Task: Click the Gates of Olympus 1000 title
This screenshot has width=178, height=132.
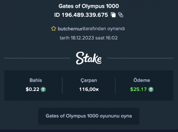Action: point(89,6)
